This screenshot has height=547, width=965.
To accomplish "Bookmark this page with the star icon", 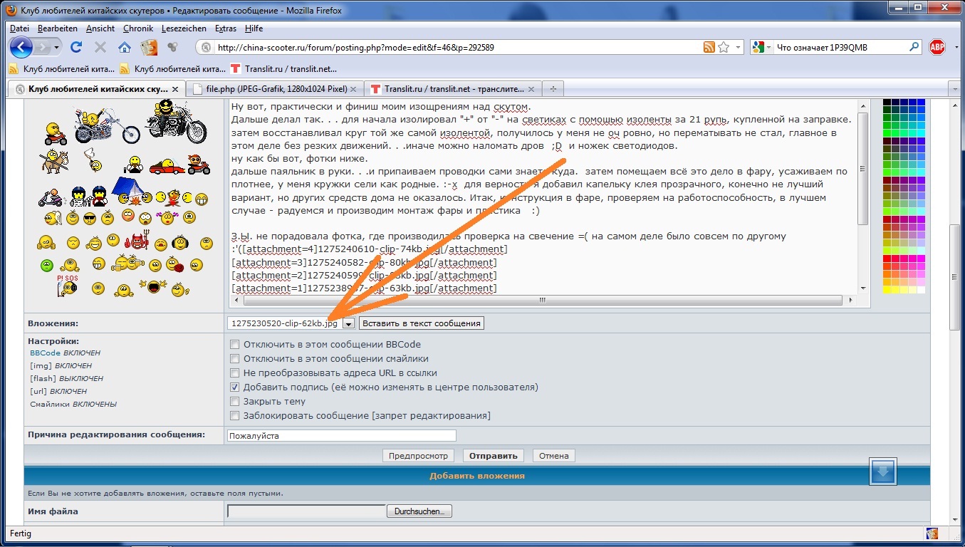I will coord(724,48).
